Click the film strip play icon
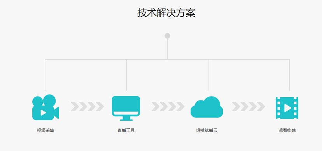322x151 pixels. click(x=287, y=108)
